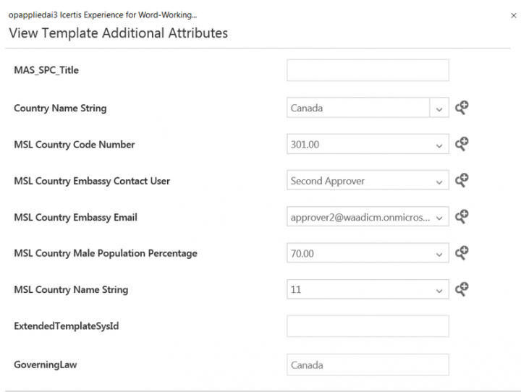The height and width of the screenshot is (392, 521).
Task: Select the GoverningLaw field containing Canada
Action: point(368,365)
